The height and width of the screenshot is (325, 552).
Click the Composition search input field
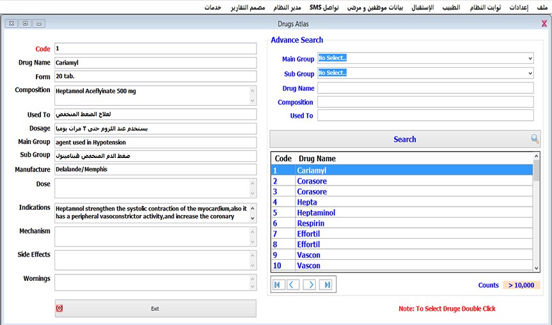tap(425, 102)
